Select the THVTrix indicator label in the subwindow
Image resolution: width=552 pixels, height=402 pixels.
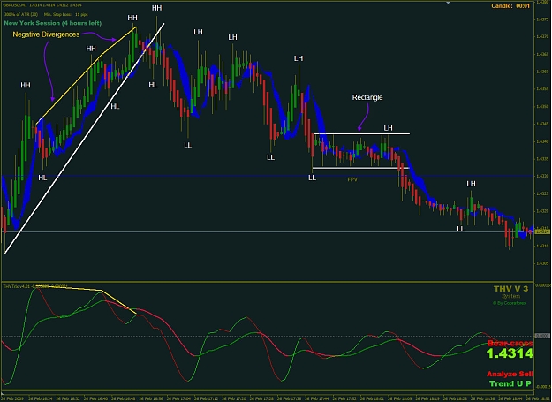point(35,286)
